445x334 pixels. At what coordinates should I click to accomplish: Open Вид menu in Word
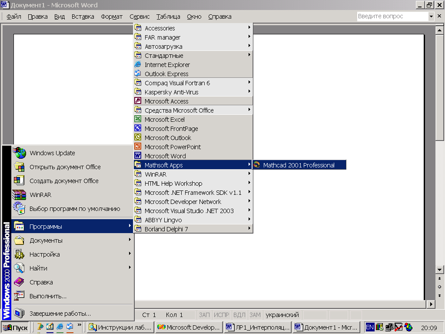[60, 17]
